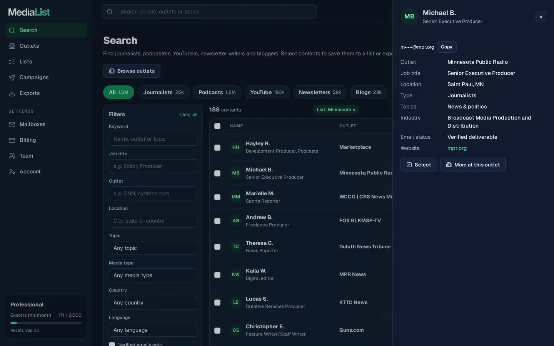Image resolution: width=554 pixels, height=346 pixels.
Task: Check the box for Kaila W.
Action: click(217, 275)
